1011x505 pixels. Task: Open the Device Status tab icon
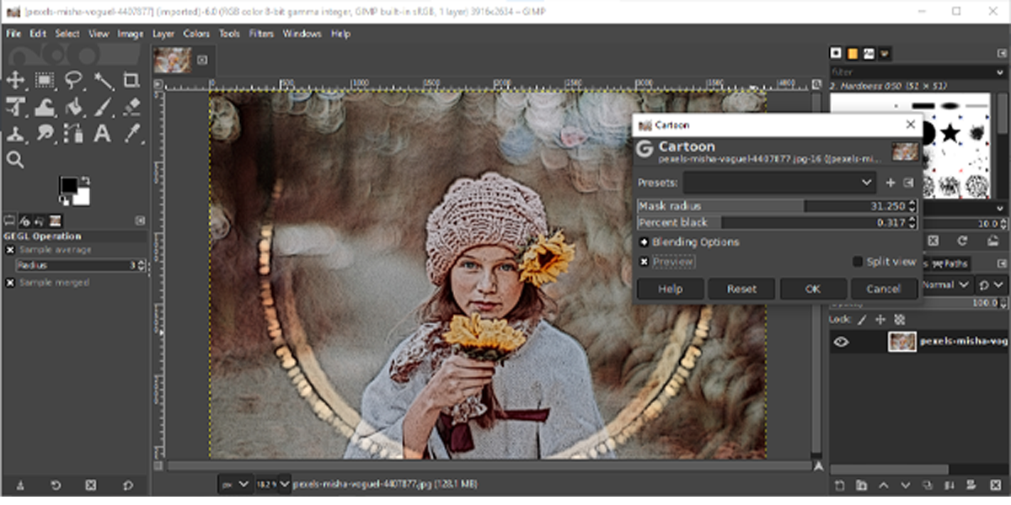24,221
